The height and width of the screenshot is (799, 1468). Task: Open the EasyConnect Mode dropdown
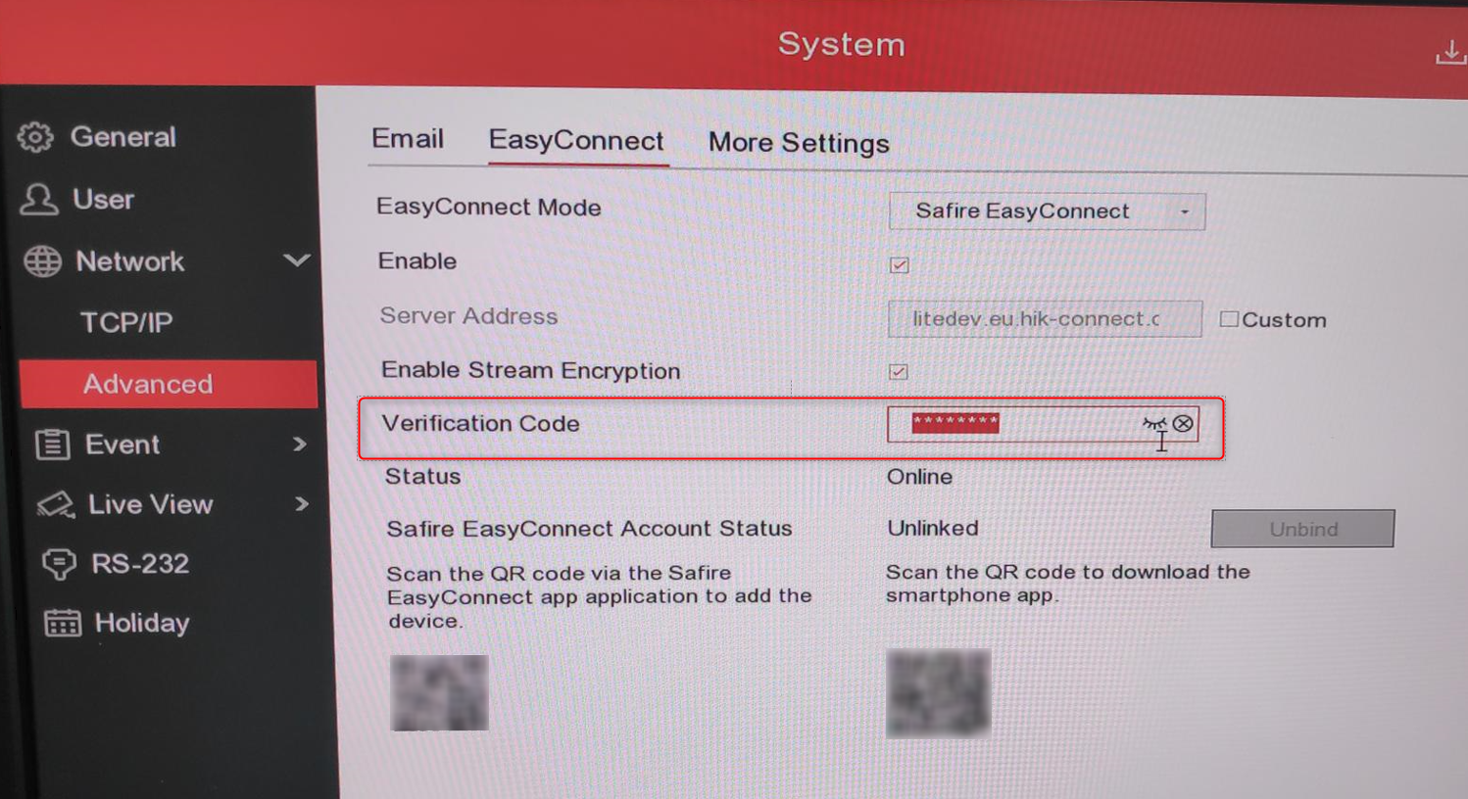click(1047, 211)
